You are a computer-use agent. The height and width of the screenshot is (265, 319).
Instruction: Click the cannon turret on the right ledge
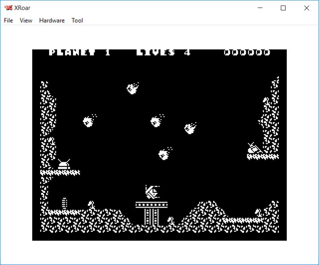(254, 148)
